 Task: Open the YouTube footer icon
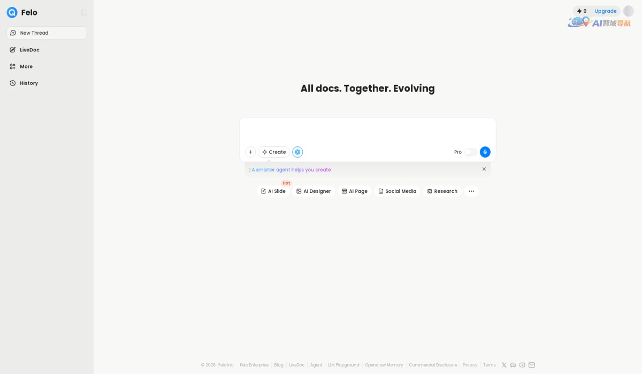coord(522,365)
